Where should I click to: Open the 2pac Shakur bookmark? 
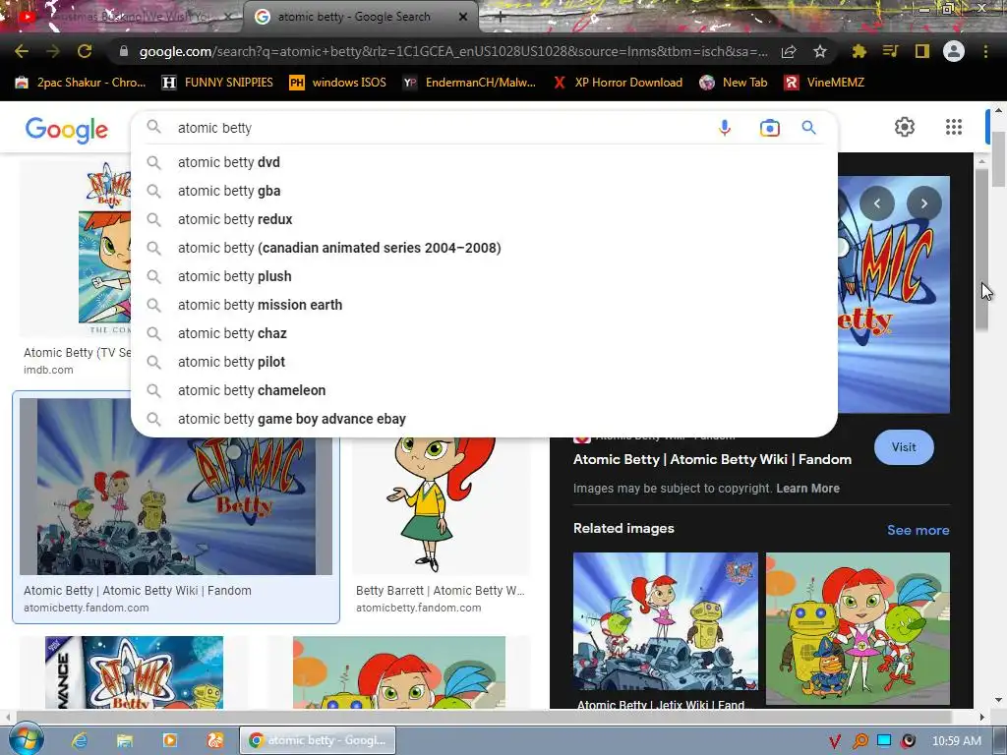click(81, 83)
